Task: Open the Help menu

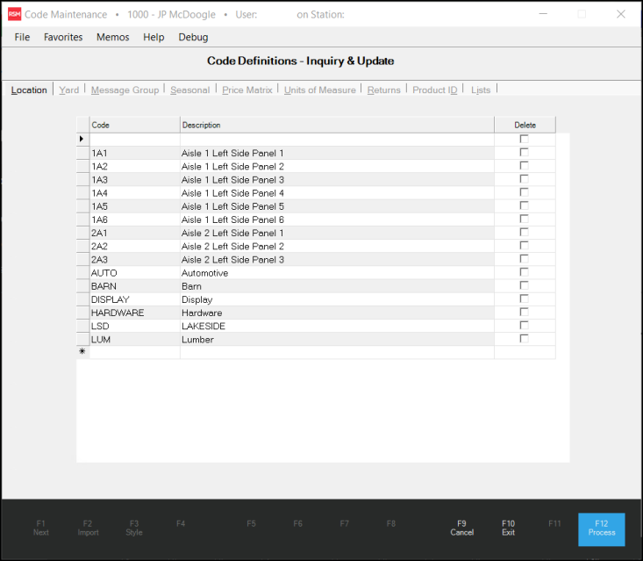Action: [x=154, y=38]
